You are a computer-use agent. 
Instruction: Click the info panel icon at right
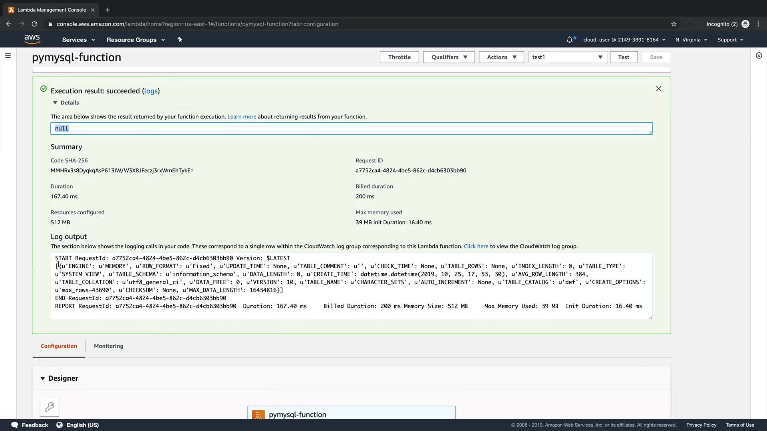coord(759,55)
